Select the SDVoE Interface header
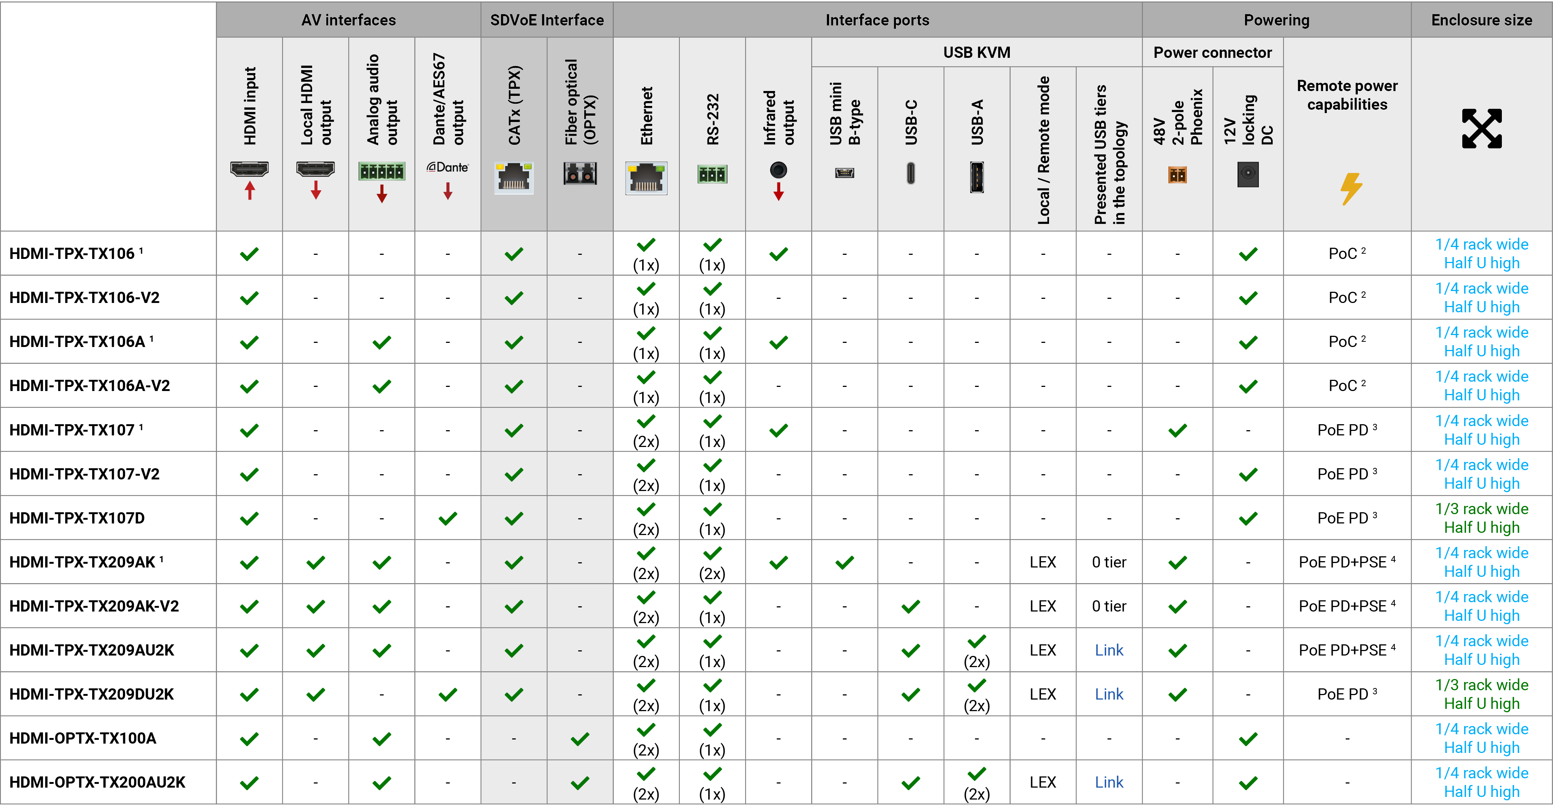The height and width of the screenshot is (810, 1553). point(547,20)
